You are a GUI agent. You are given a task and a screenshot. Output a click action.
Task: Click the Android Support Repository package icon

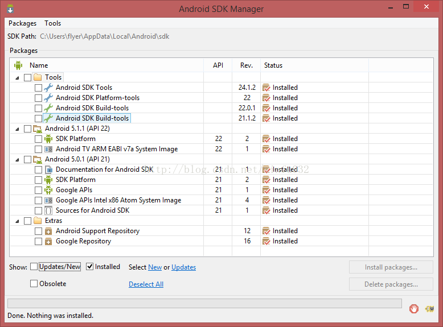coord(48,231)
